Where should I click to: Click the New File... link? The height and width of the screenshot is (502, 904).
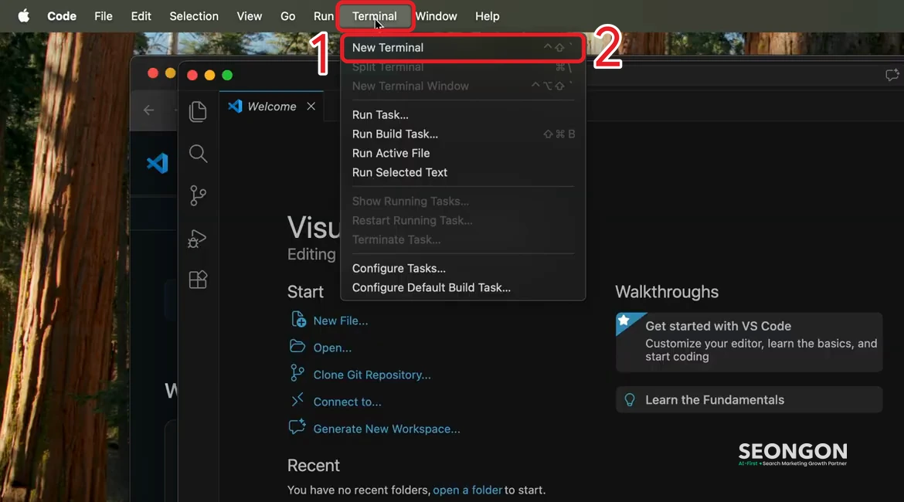341,321
